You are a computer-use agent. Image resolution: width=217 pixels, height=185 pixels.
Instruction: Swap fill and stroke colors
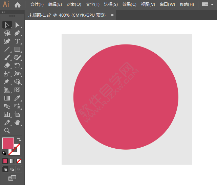(19, 139)
